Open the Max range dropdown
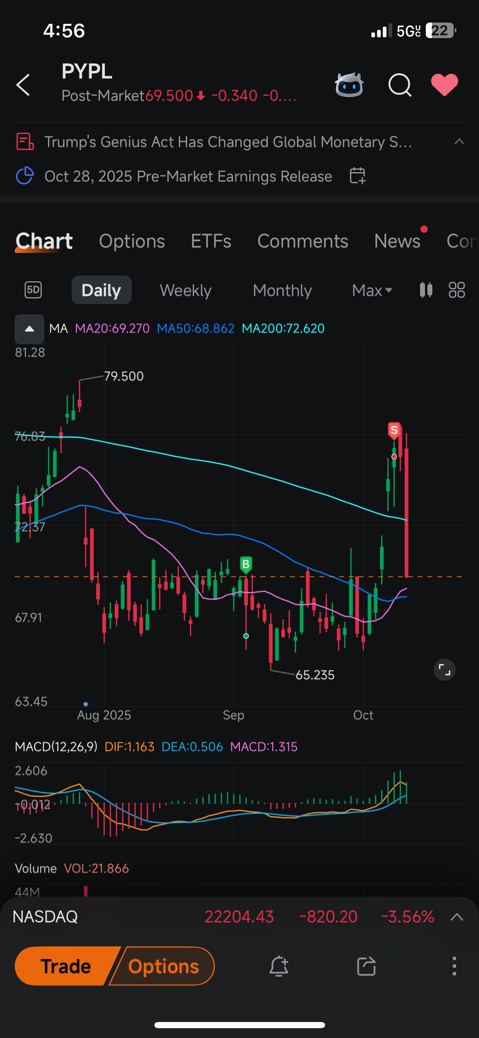This screenshot has height=1038, width=479. click(372, 290)
